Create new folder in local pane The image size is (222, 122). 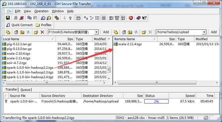36,32
